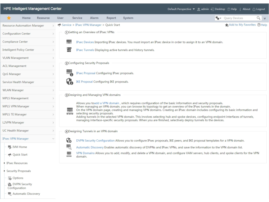Open the Home menu
The image size is (269, 202).
[x=26, y=18]
